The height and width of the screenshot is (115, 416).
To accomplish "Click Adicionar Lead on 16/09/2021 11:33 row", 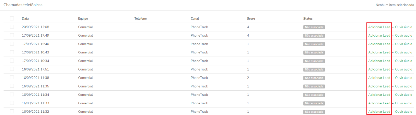I will pos(379,103).
